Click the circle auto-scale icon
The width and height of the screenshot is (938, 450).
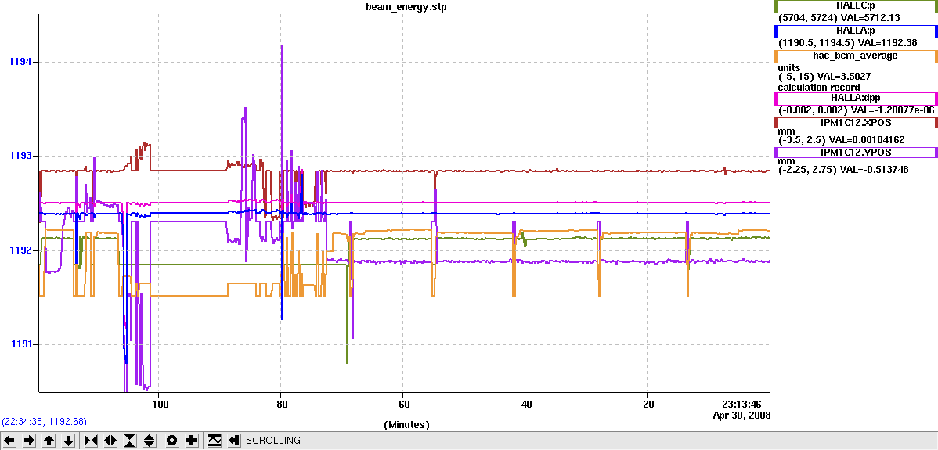pyautogui.click(x=172, y=441)
